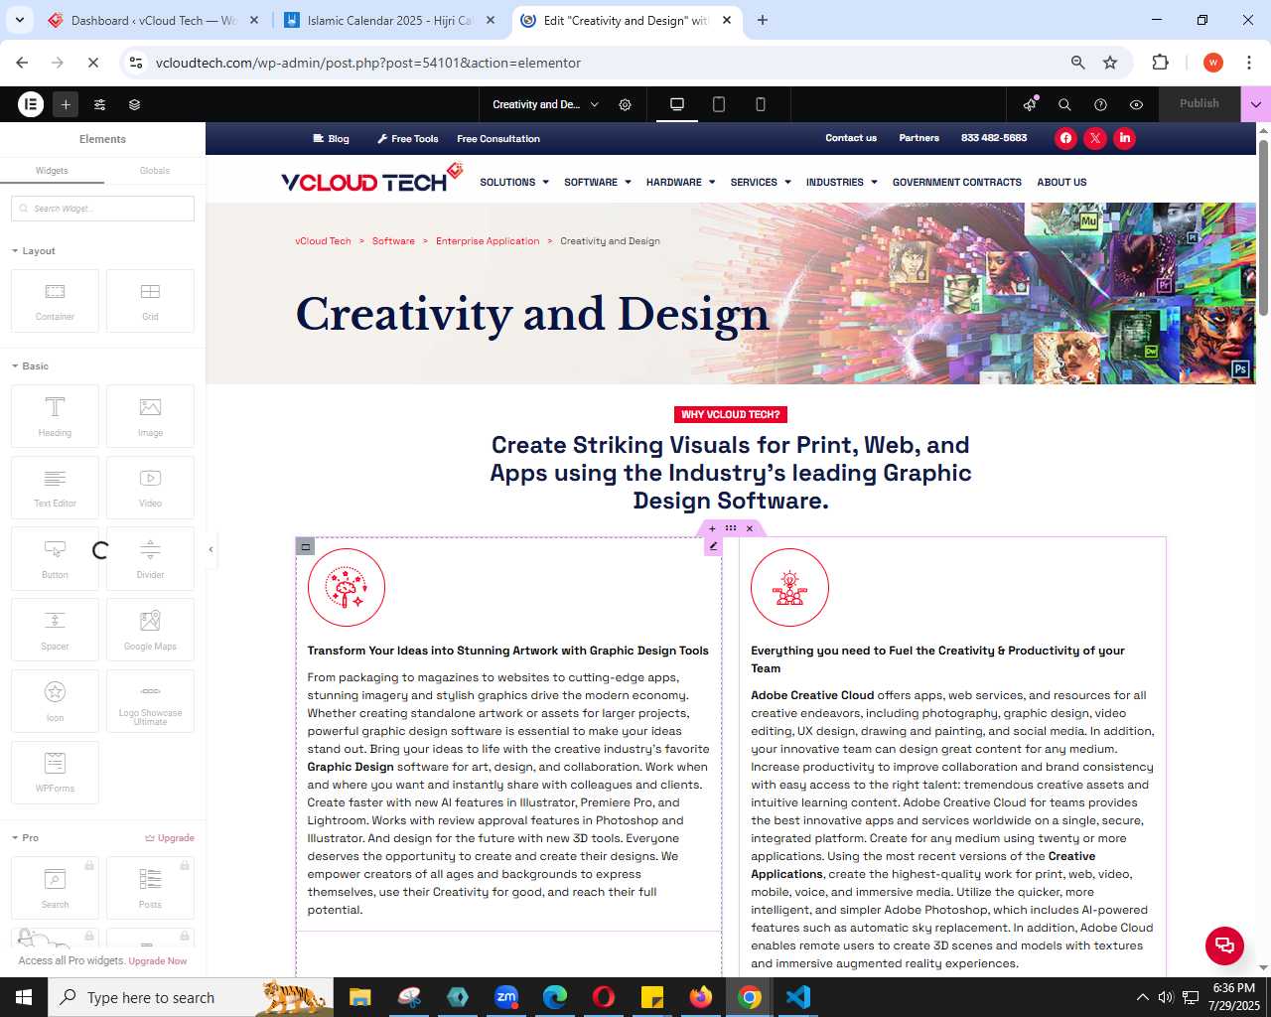Open page settings gear icon

(x=626, y=104)
